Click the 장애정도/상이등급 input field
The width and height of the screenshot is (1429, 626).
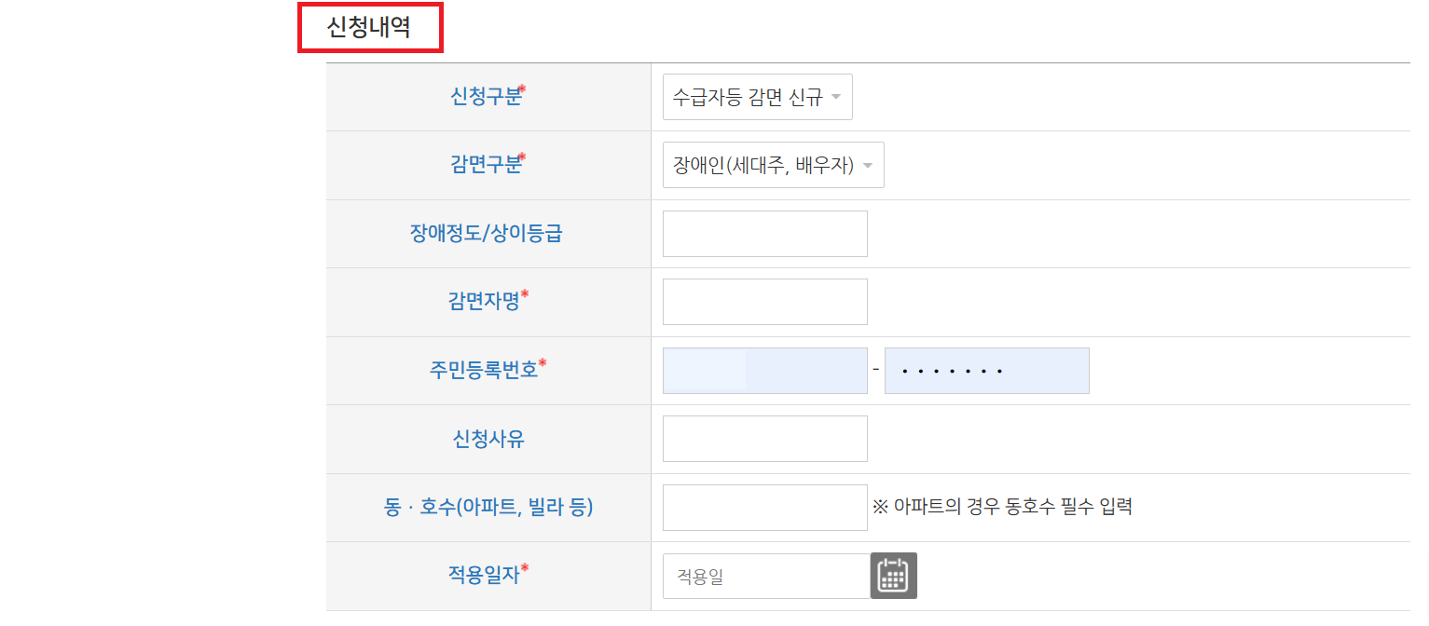pos(764,233)
